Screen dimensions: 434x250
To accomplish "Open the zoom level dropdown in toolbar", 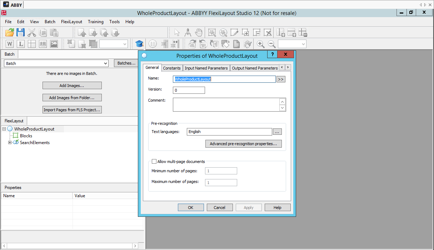I will 303,44.
